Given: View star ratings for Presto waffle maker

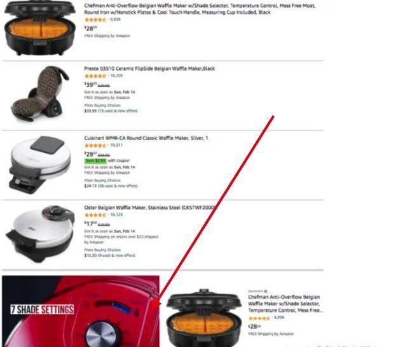Looking at the screenshot, I should (x=95, y=76).
